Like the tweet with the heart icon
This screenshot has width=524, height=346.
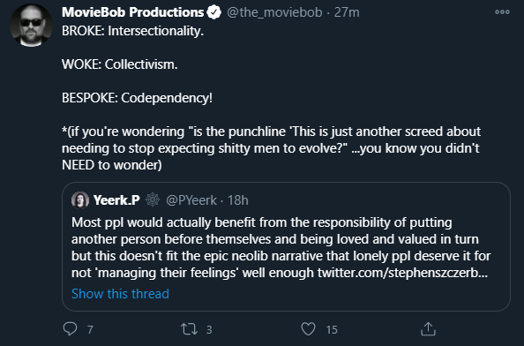(308, 329)
